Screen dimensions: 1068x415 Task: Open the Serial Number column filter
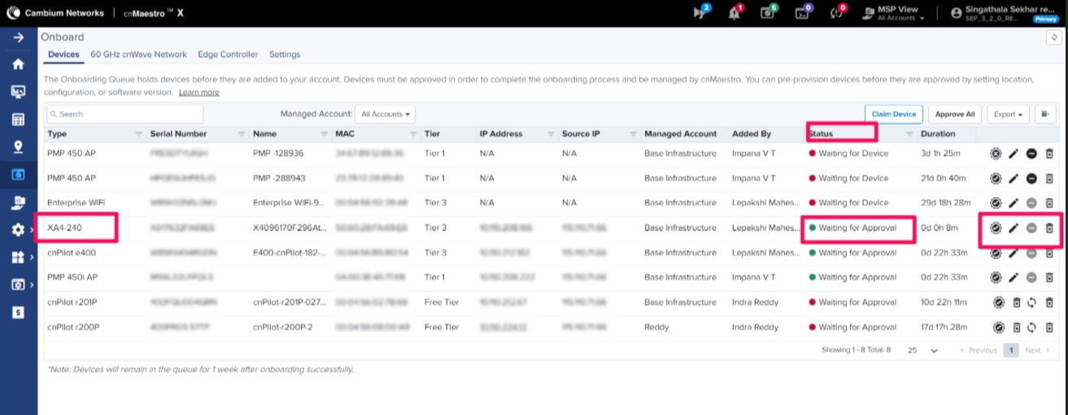click(241, 133)
